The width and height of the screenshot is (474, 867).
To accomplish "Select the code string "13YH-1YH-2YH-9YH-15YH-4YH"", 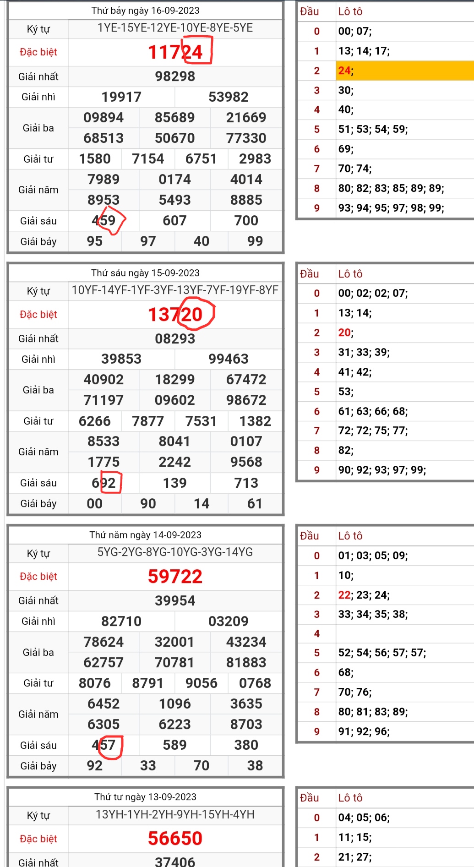I will point(175,814).
